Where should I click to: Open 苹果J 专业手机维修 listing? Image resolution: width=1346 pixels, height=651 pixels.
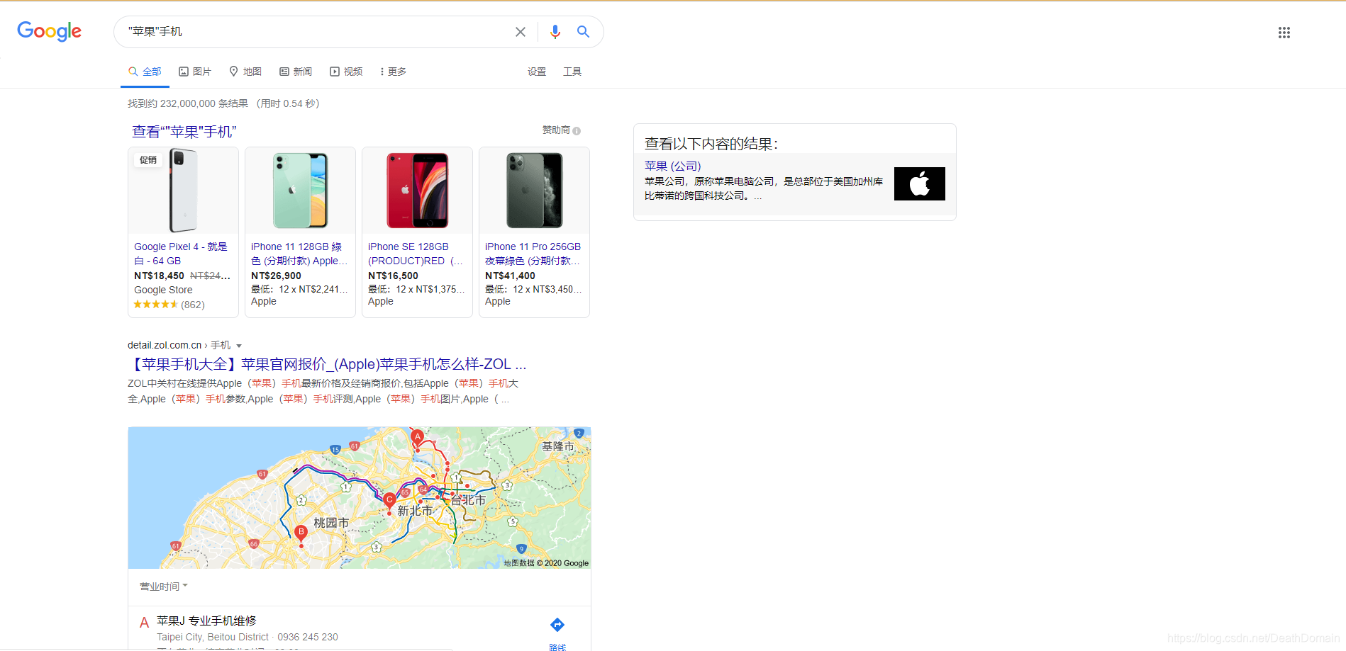(x=206, y=621)
